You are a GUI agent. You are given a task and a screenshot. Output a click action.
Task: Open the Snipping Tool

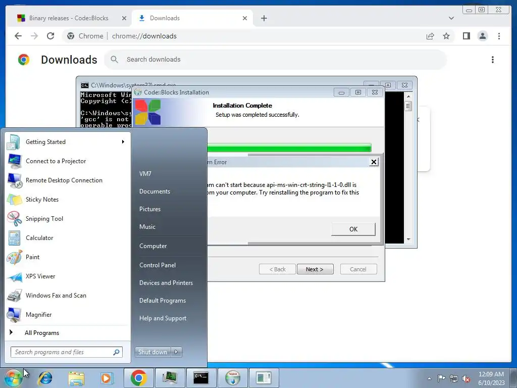coord(67,218)
